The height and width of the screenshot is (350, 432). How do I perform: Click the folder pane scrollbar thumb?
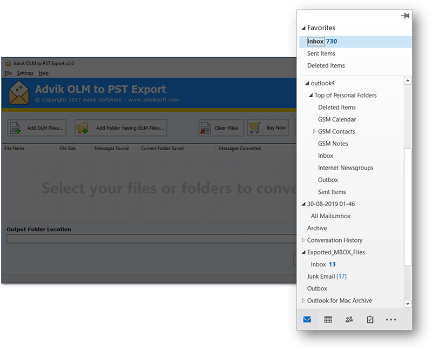(408, 207)
